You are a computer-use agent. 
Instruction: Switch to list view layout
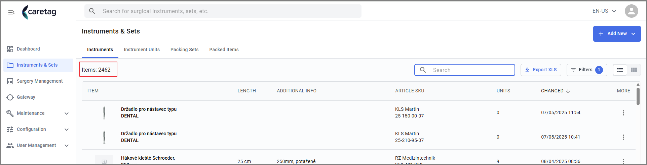[x=620, y=70]
